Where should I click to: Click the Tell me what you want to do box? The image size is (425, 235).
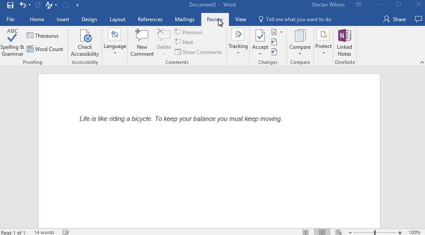(x=298, y=20)
